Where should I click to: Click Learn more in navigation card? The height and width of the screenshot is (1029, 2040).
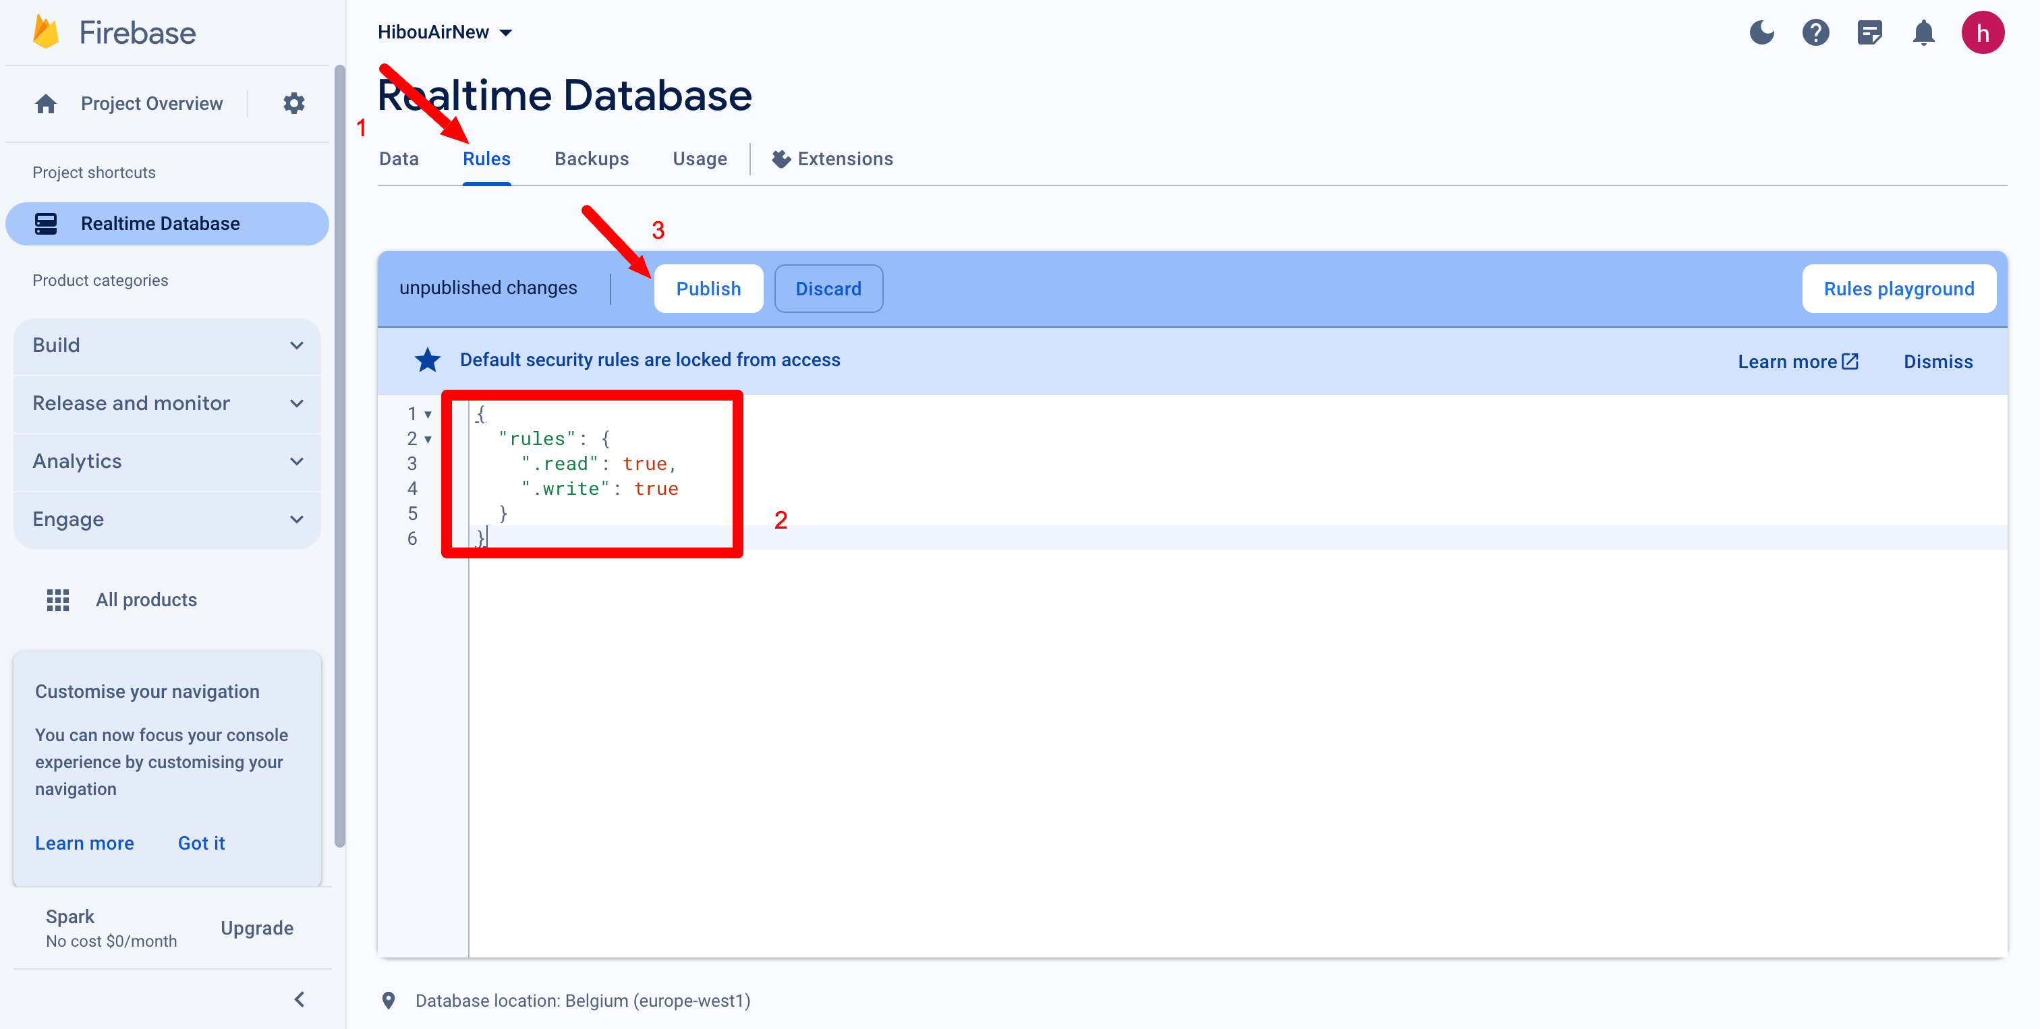(85, 843)
